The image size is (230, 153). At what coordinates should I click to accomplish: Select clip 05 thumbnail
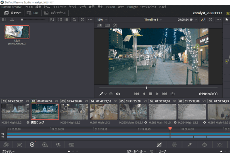pos(133,112)
